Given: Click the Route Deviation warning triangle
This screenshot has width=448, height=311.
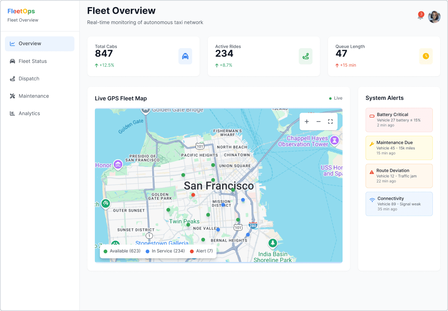Looking at the screenshot, I should (371, 172).
